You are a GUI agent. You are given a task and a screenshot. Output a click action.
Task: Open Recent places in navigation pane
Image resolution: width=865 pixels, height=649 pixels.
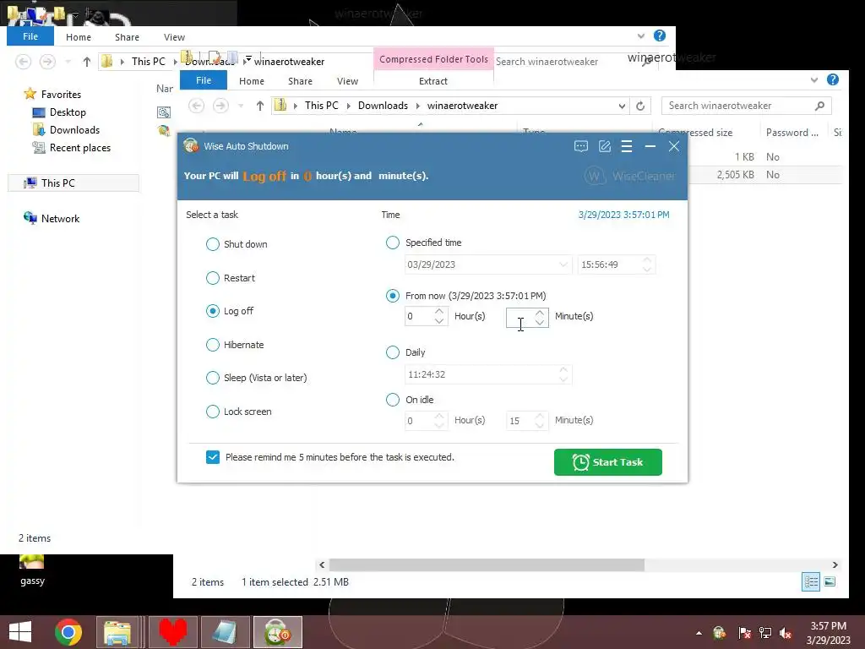(80, 147)
